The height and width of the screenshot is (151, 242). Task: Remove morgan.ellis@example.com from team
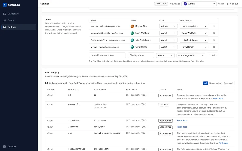214,26
